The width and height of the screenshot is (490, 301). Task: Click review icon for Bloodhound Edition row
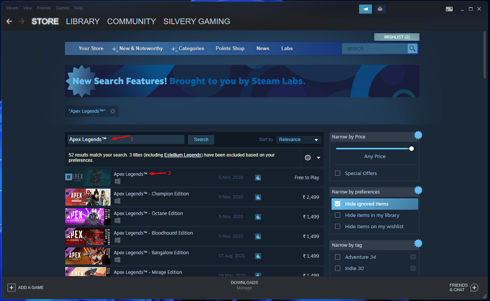[x=258, y=236]
